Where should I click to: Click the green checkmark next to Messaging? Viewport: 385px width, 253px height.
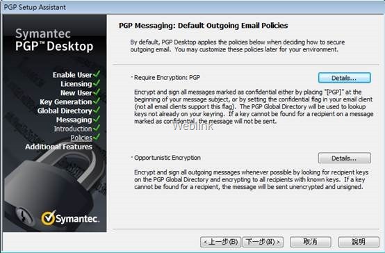97,119
